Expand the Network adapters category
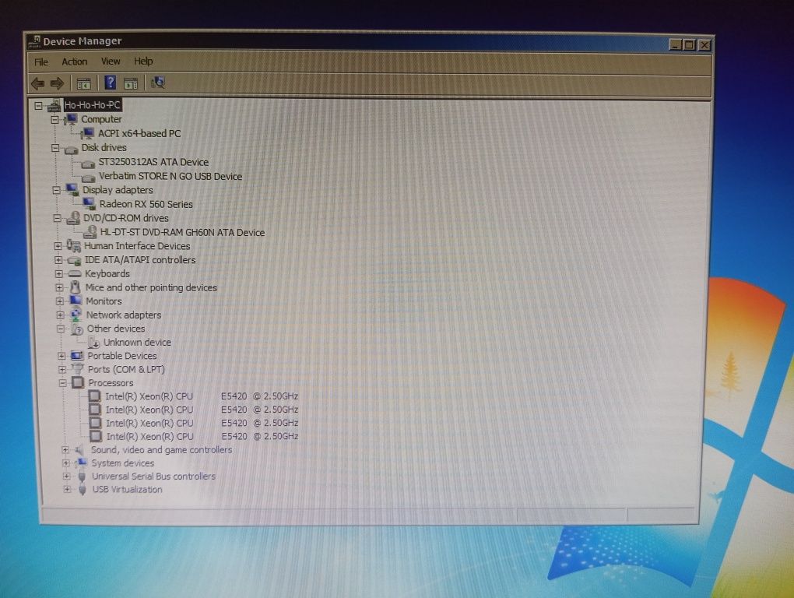794x598 pixels. (x=60, y=315)
